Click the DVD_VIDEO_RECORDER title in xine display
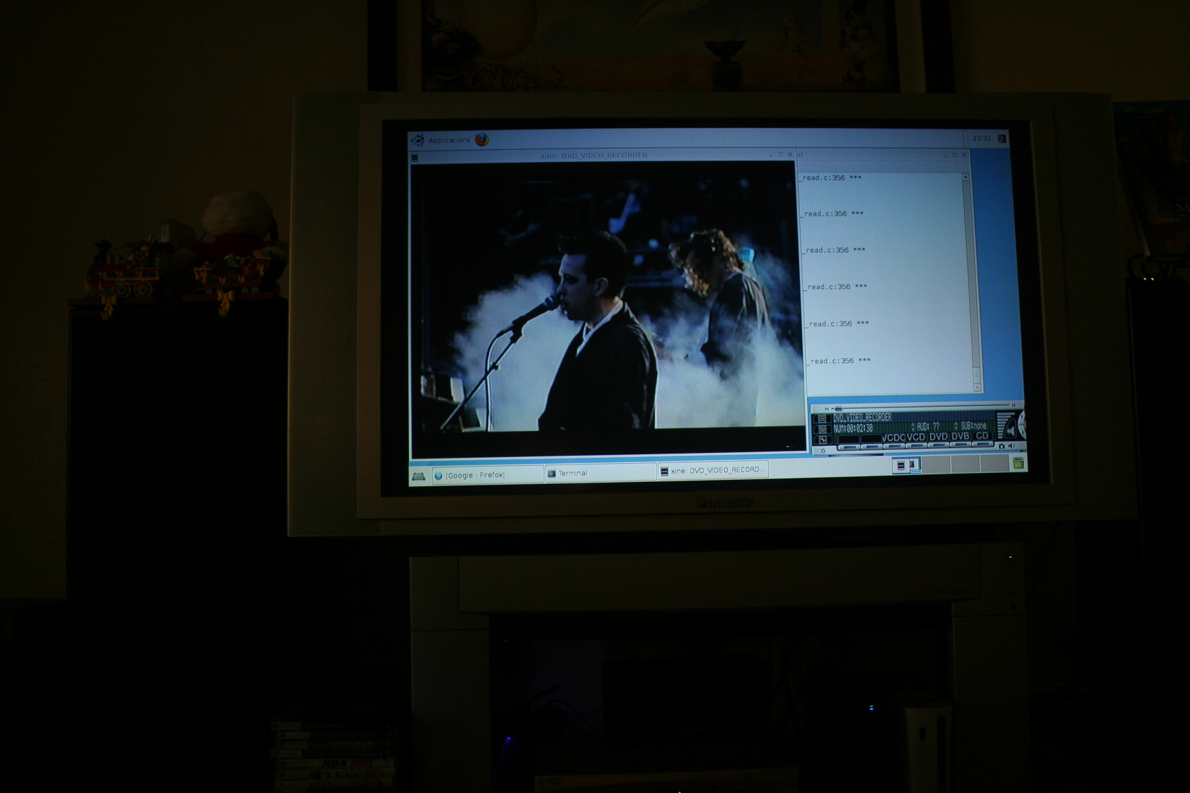Image resolution: width=1190 pixels, height=793 pixels. (x=862, y=417)
